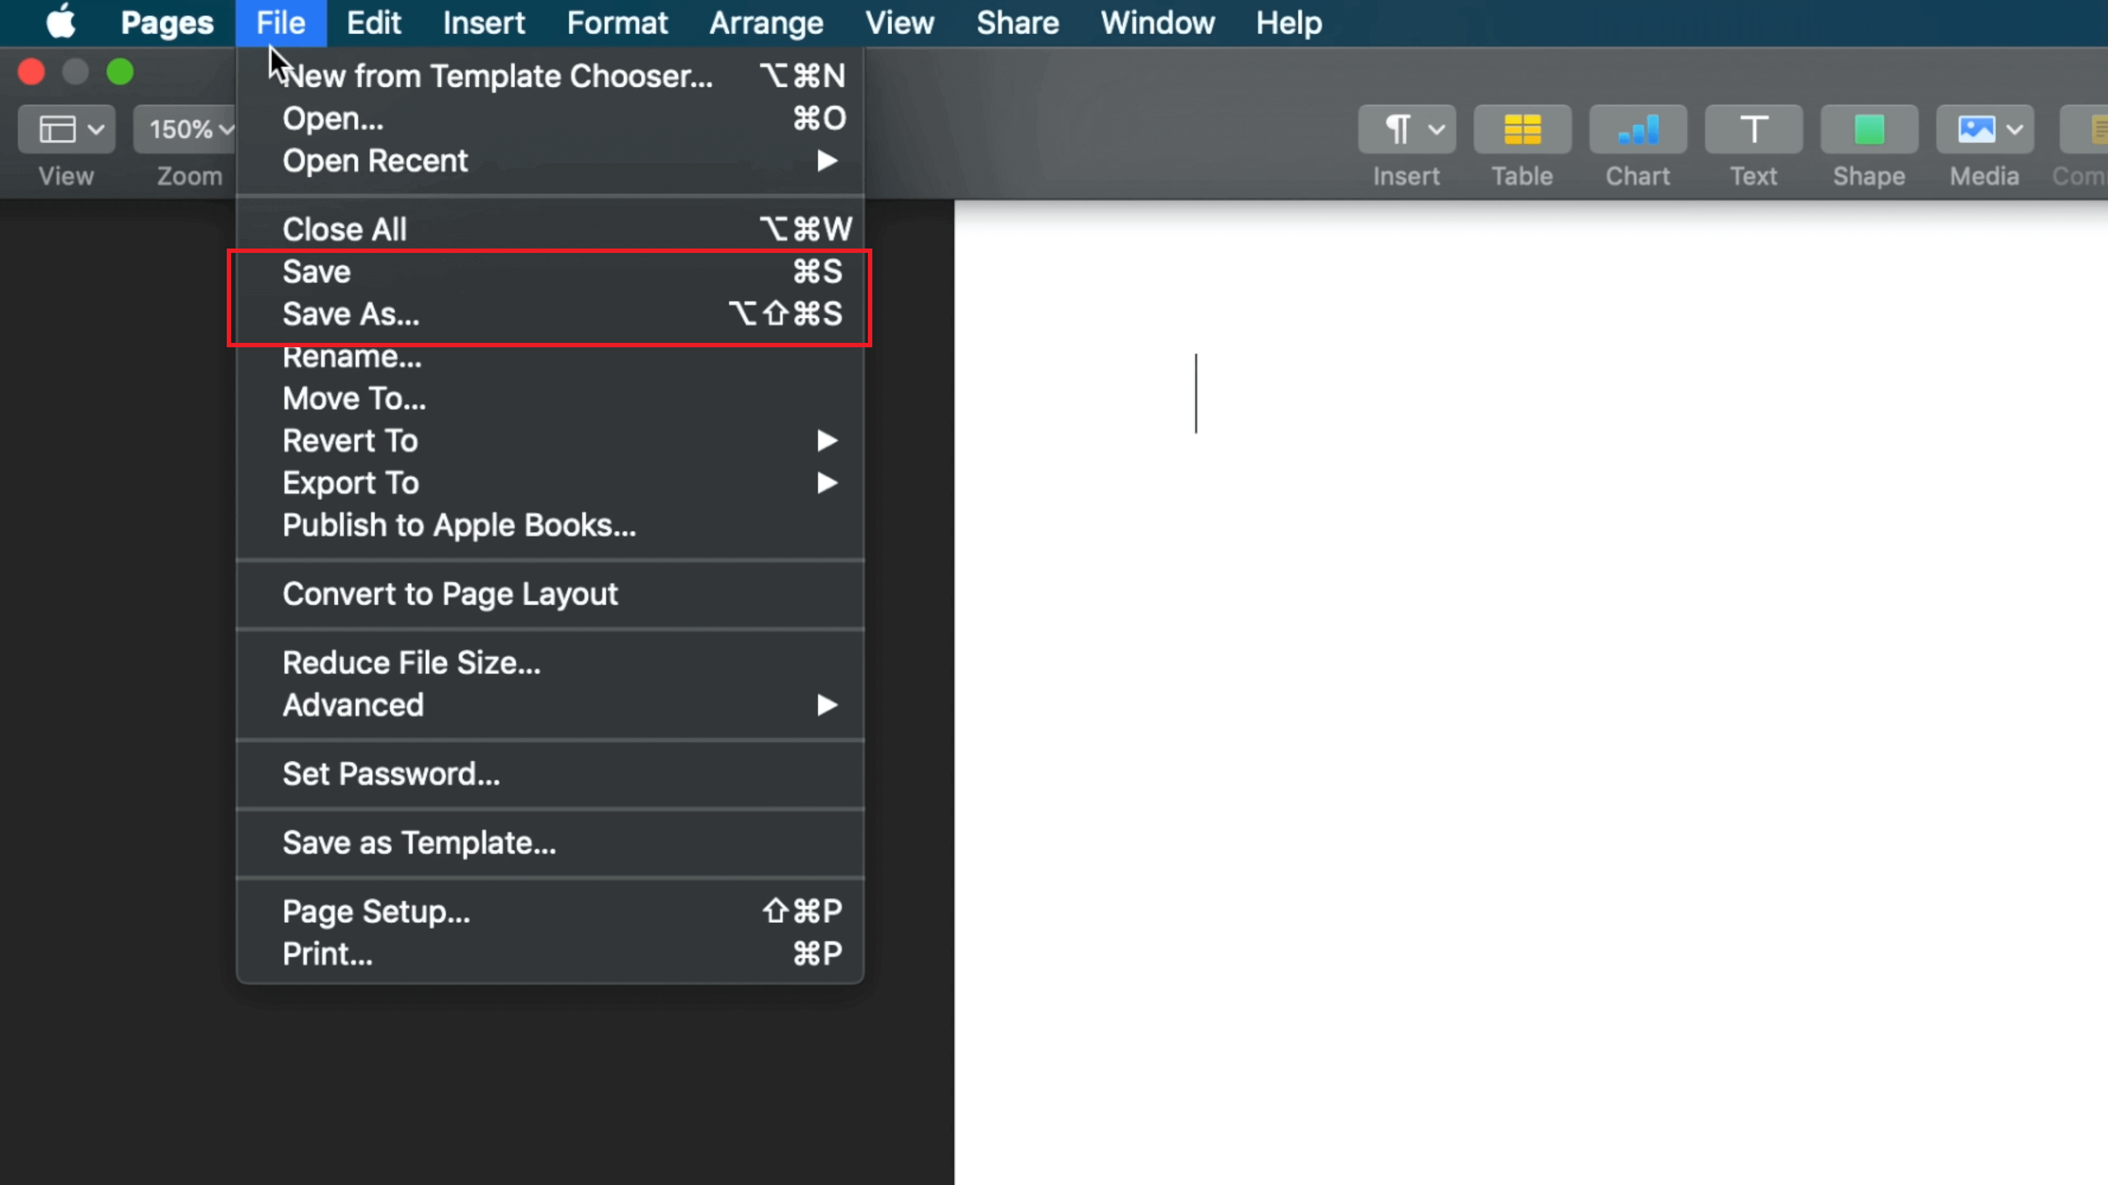This screenshot has height=1185, width=2108.
Task: Expand the Export To submenu
Action: click(350, 482)
